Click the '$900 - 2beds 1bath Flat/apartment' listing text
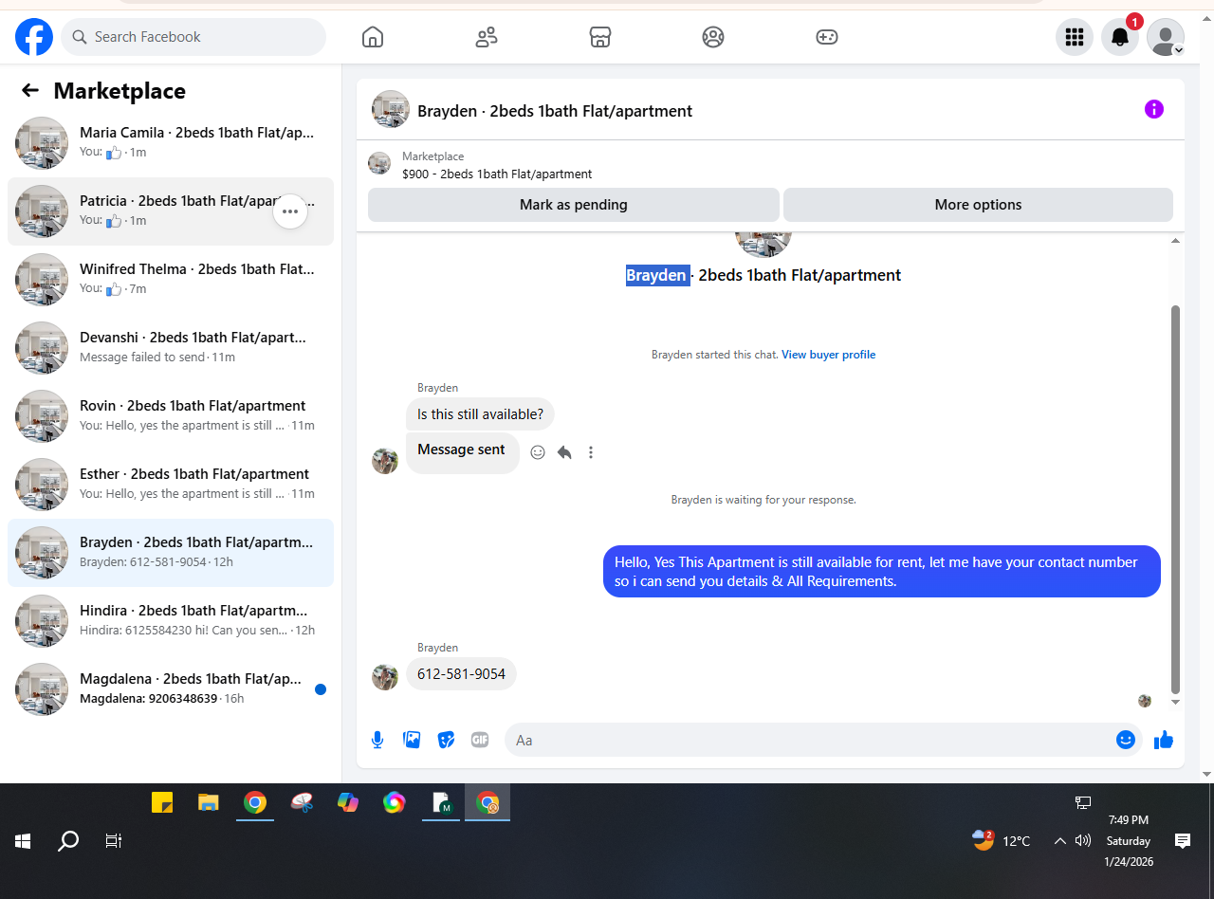 pos(497,174)
